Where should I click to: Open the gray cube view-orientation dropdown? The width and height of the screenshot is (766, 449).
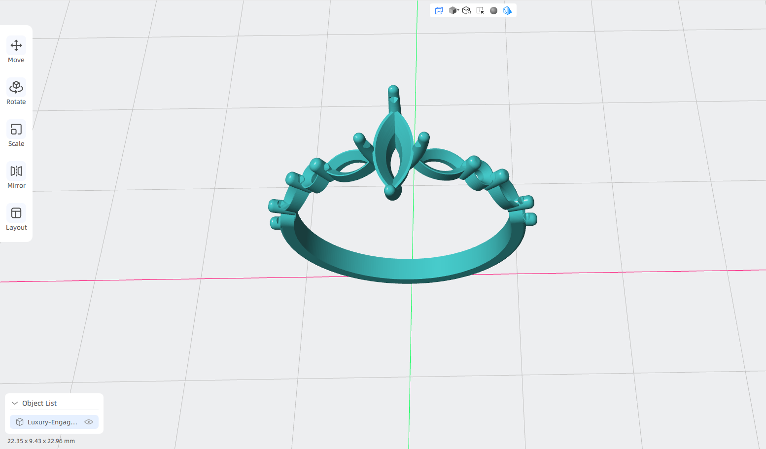[x=453, y=10]
